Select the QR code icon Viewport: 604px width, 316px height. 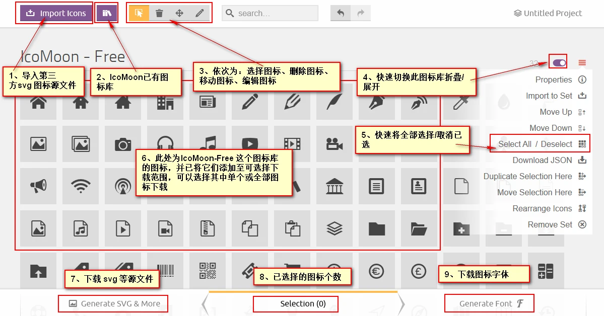(208, 271)
